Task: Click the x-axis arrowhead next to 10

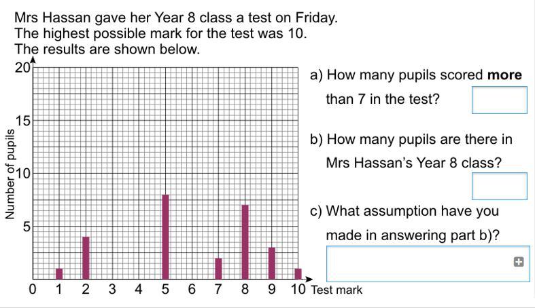Action: click(x=309, y=280)
